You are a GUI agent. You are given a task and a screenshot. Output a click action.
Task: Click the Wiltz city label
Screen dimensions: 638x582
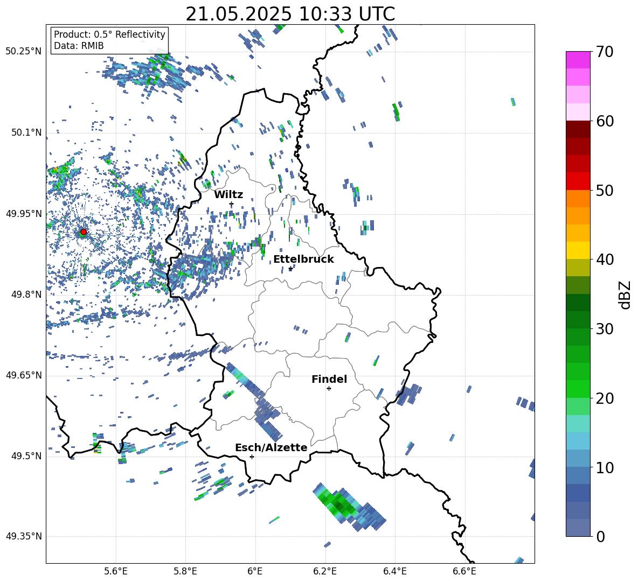228,195
